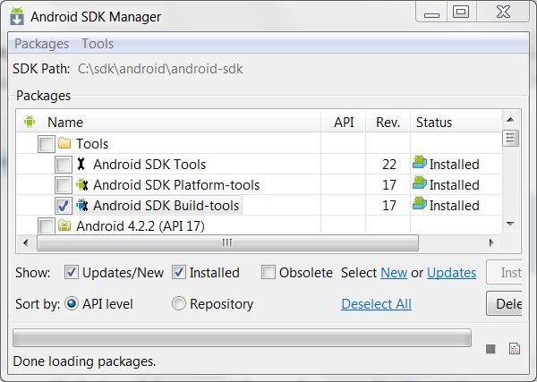Click the horizontal scrollbar left arrow

coord(26,242)
